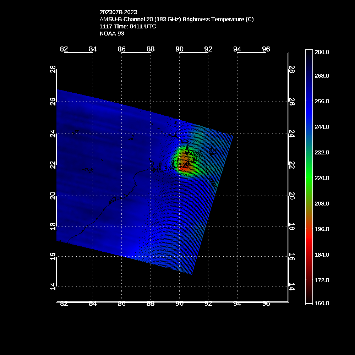Click the 14 latitude label on right axis
The width and height of the screenshot is (355, 355).
coord(292,286)
